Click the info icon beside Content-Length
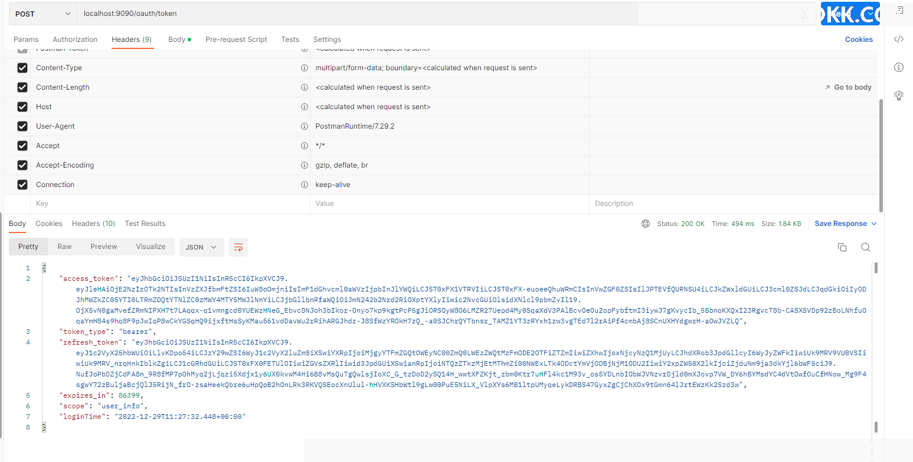This screenshot has width=913, height=462. click(x=305, y=87)
